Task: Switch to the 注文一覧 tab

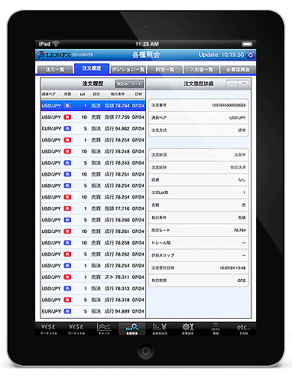Action: (55, 70)
